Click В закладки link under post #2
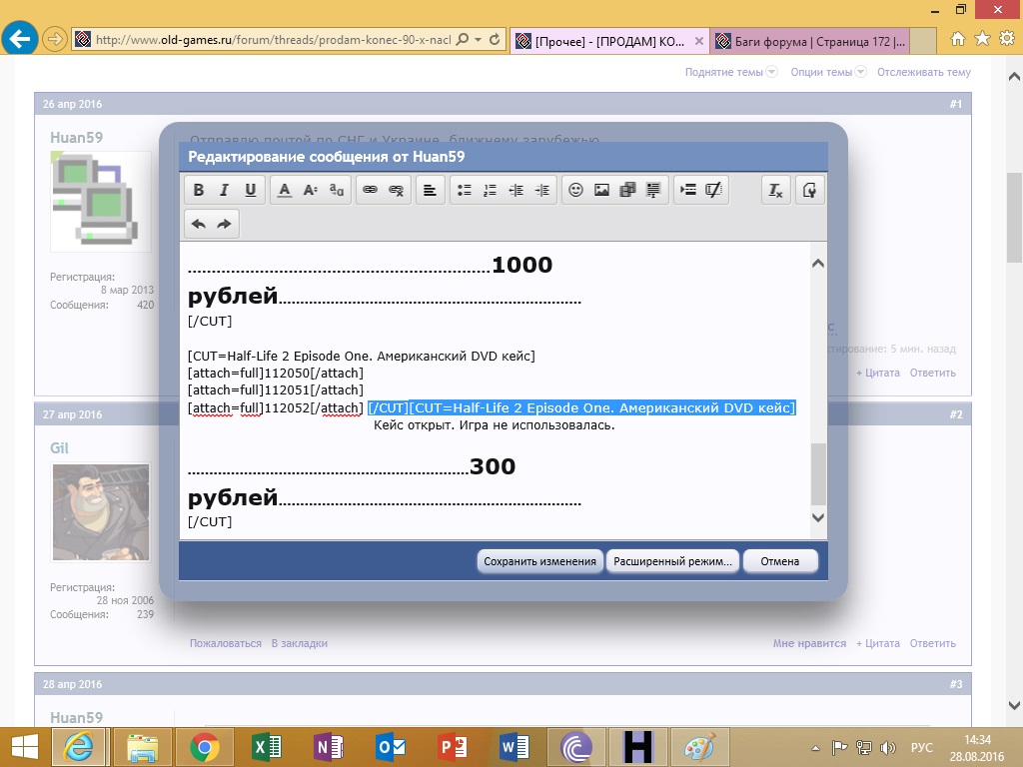This screenshot has width=1023, height=767. 300,643
